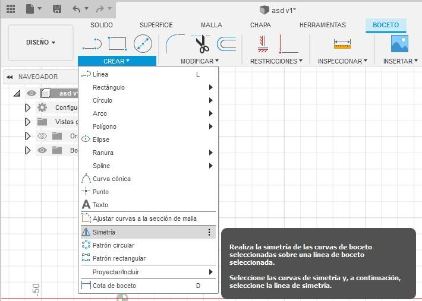Viewport: 422px width, 301px height.
Task: Show the hidden Origin folder eye
Action: [x=42, y=136]
